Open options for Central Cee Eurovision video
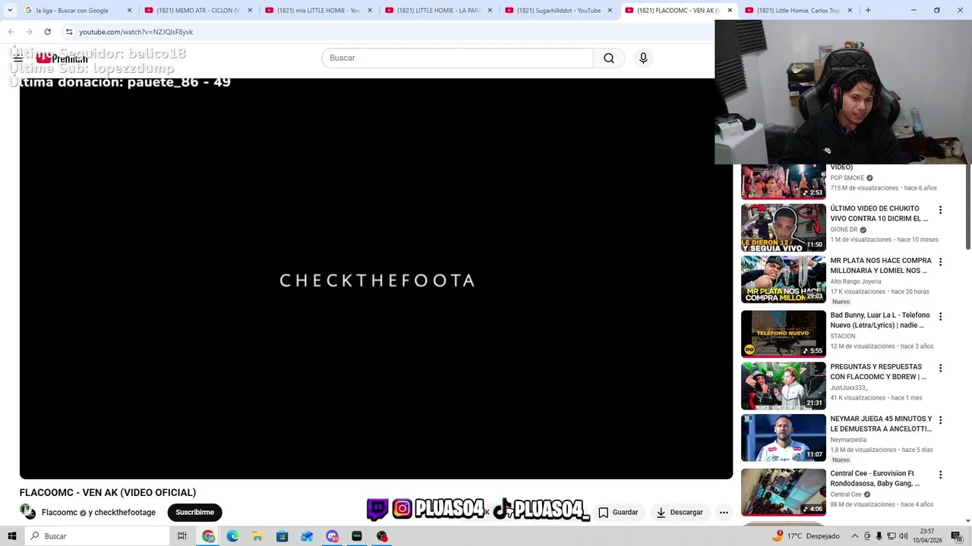Viewport: 972px width, 546px height. [x=940, y=475]
